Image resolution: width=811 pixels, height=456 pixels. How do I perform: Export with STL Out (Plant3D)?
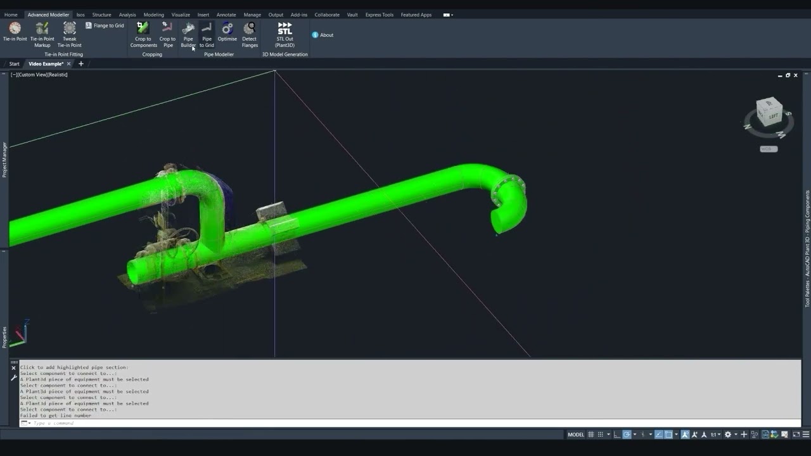[285, 34]
